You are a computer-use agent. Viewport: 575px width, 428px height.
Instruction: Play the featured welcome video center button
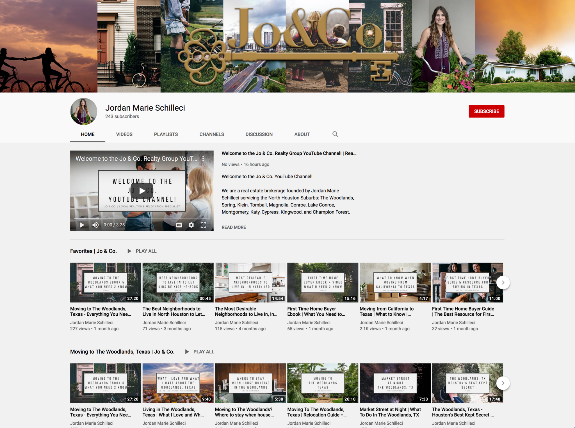142,191
